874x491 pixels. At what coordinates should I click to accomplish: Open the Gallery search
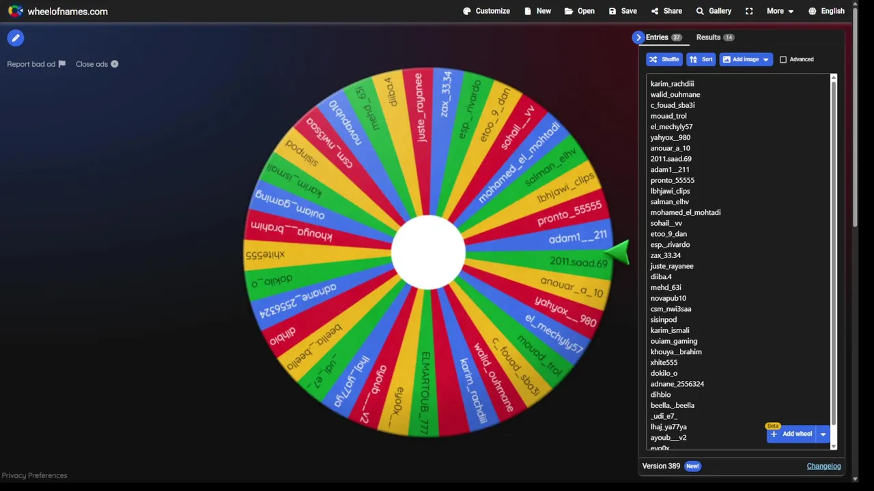point(714,11)
